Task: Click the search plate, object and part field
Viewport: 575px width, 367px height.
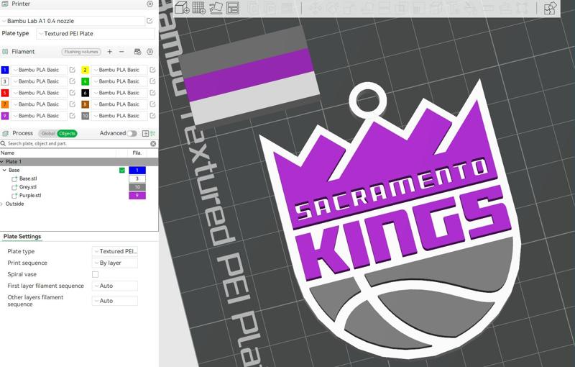Action: pyautogui.click(x=78, y=143)
